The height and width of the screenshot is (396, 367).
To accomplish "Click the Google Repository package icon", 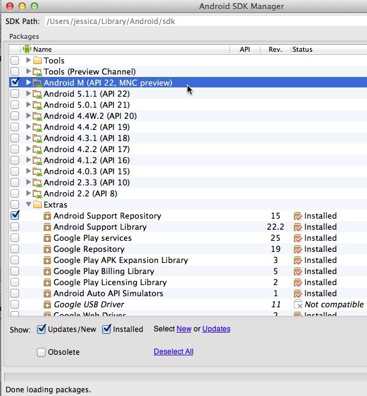I will click(x=47, y=249).
